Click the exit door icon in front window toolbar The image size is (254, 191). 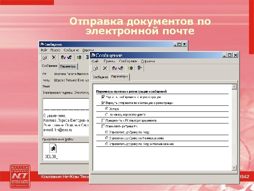coord(139,68)
